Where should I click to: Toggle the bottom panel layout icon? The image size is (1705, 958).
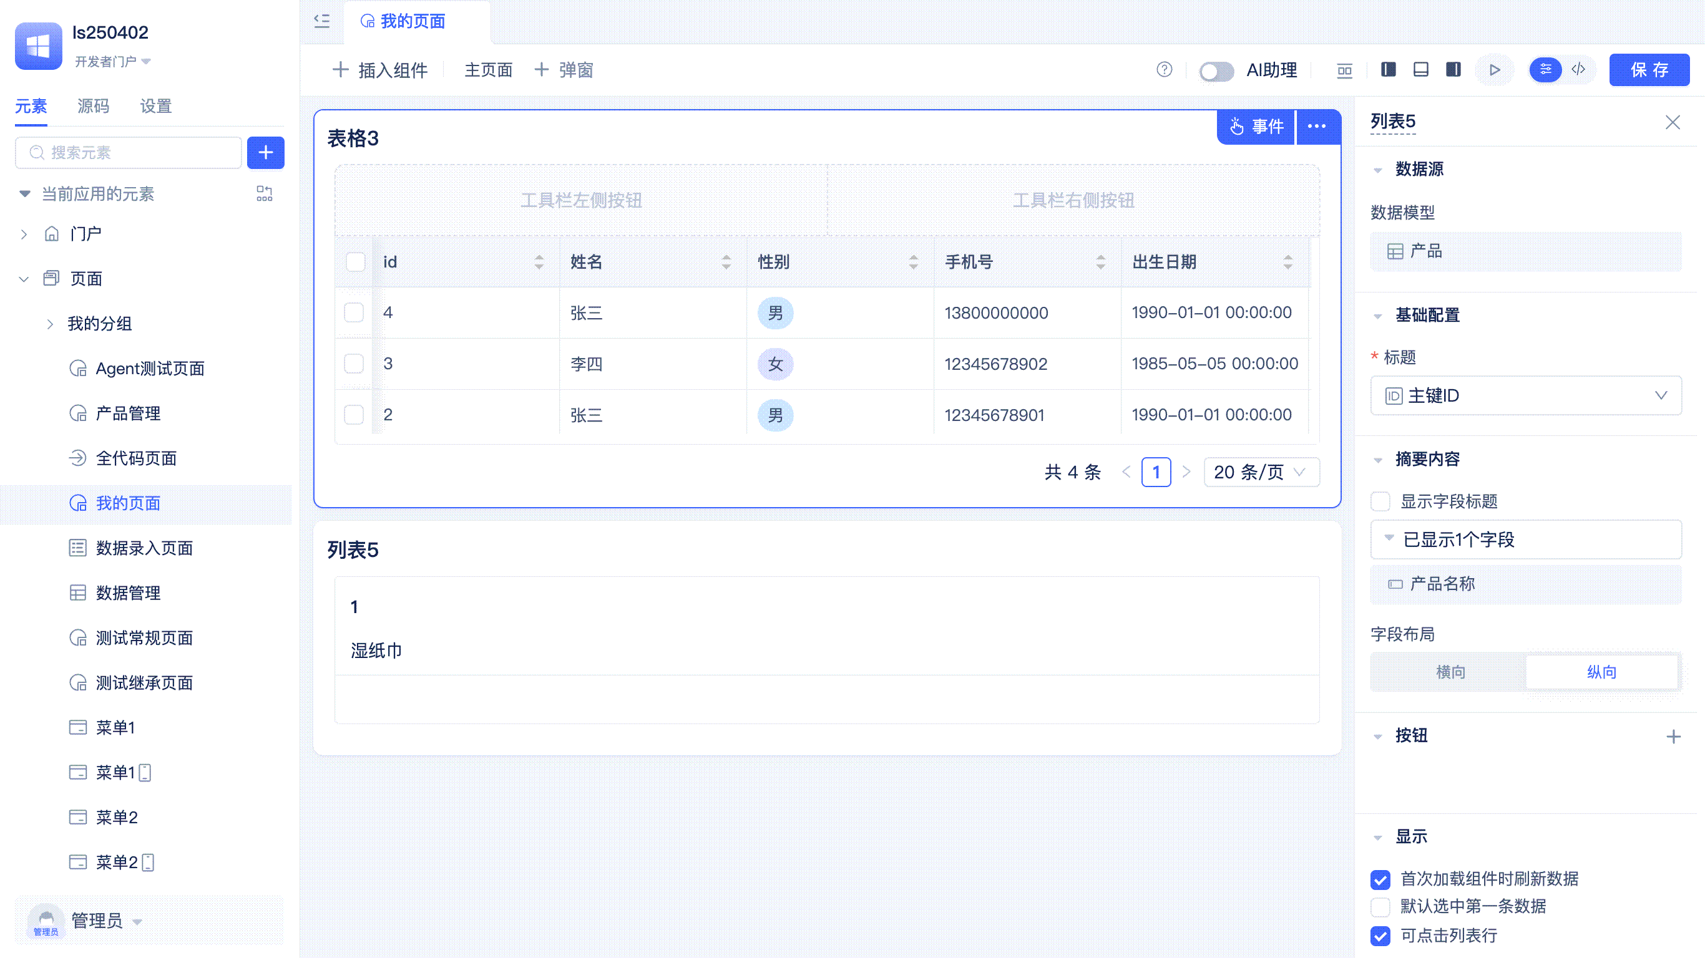tap(1420, 69)
